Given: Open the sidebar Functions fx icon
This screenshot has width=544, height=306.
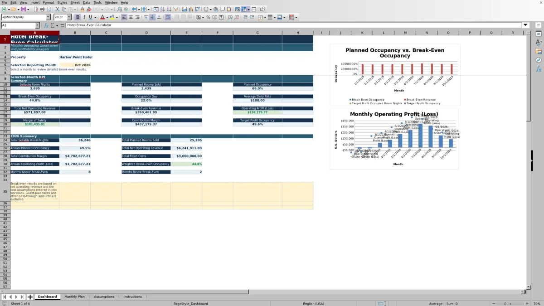Looking at the screenshot, I should point(539,69).
